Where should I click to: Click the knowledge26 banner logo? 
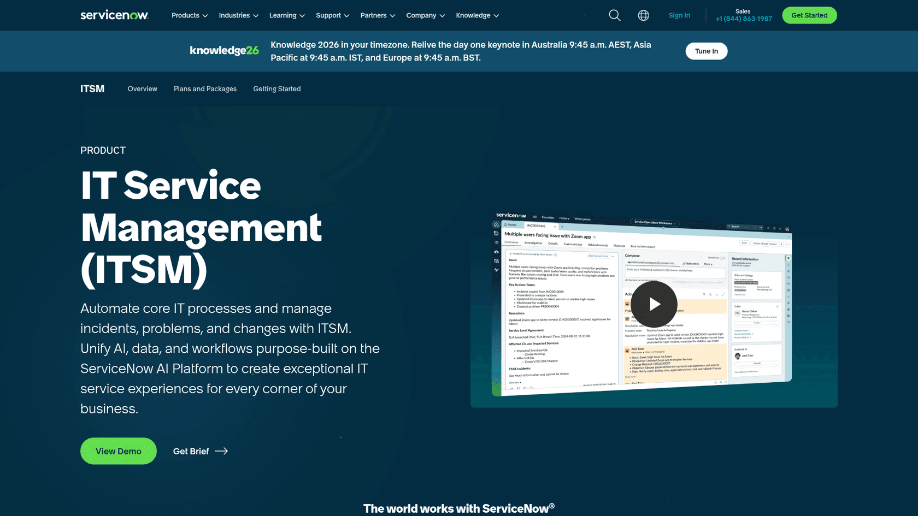[224, 51]
